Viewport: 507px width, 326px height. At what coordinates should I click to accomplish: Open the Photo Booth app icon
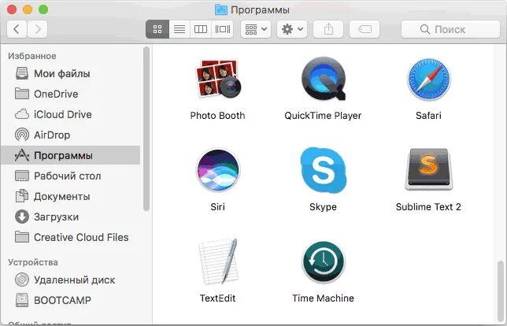(217, 78)
